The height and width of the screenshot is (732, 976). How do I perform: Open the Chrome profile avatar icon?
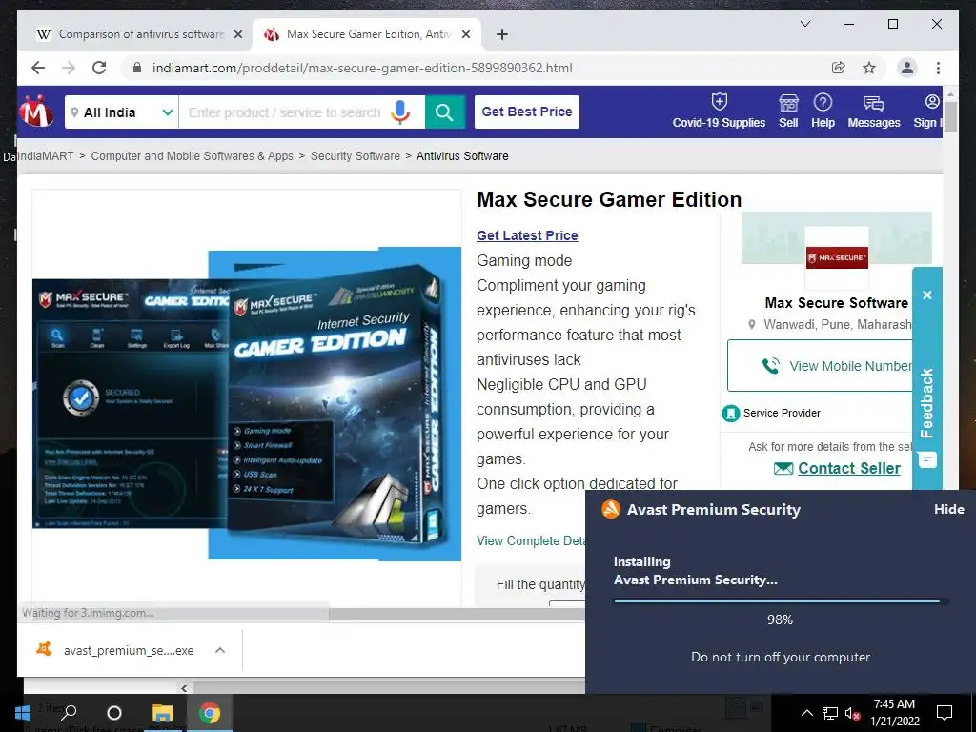907,68
